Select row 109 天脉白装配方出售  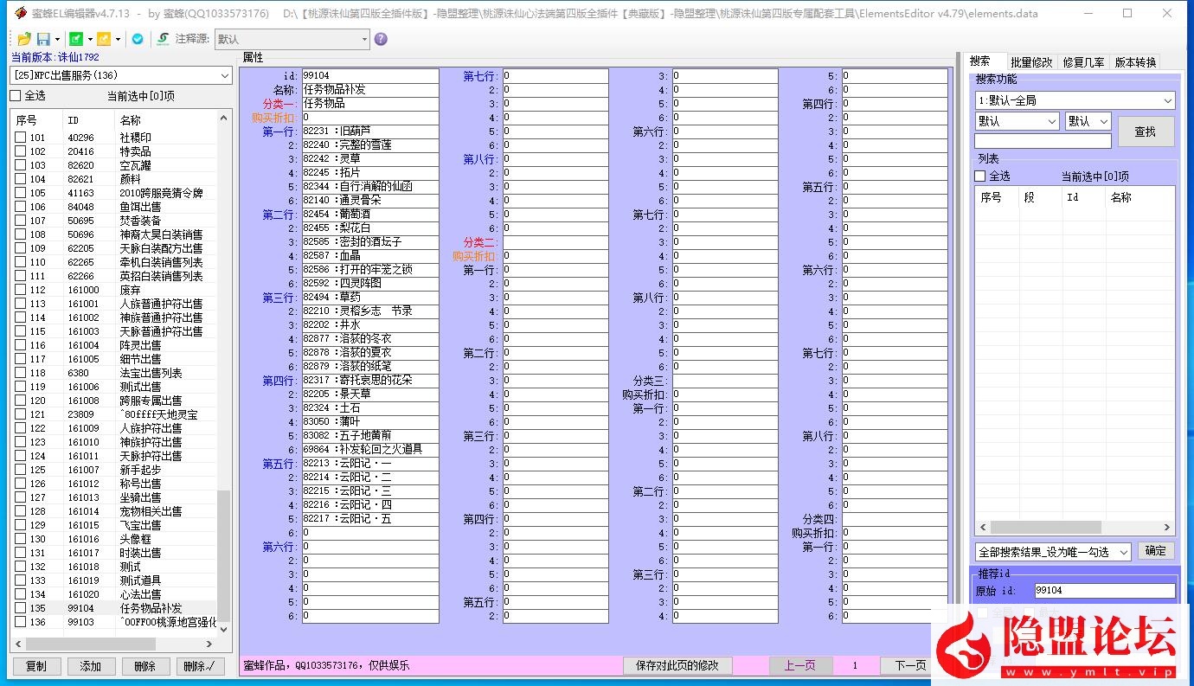coord(113,248)
